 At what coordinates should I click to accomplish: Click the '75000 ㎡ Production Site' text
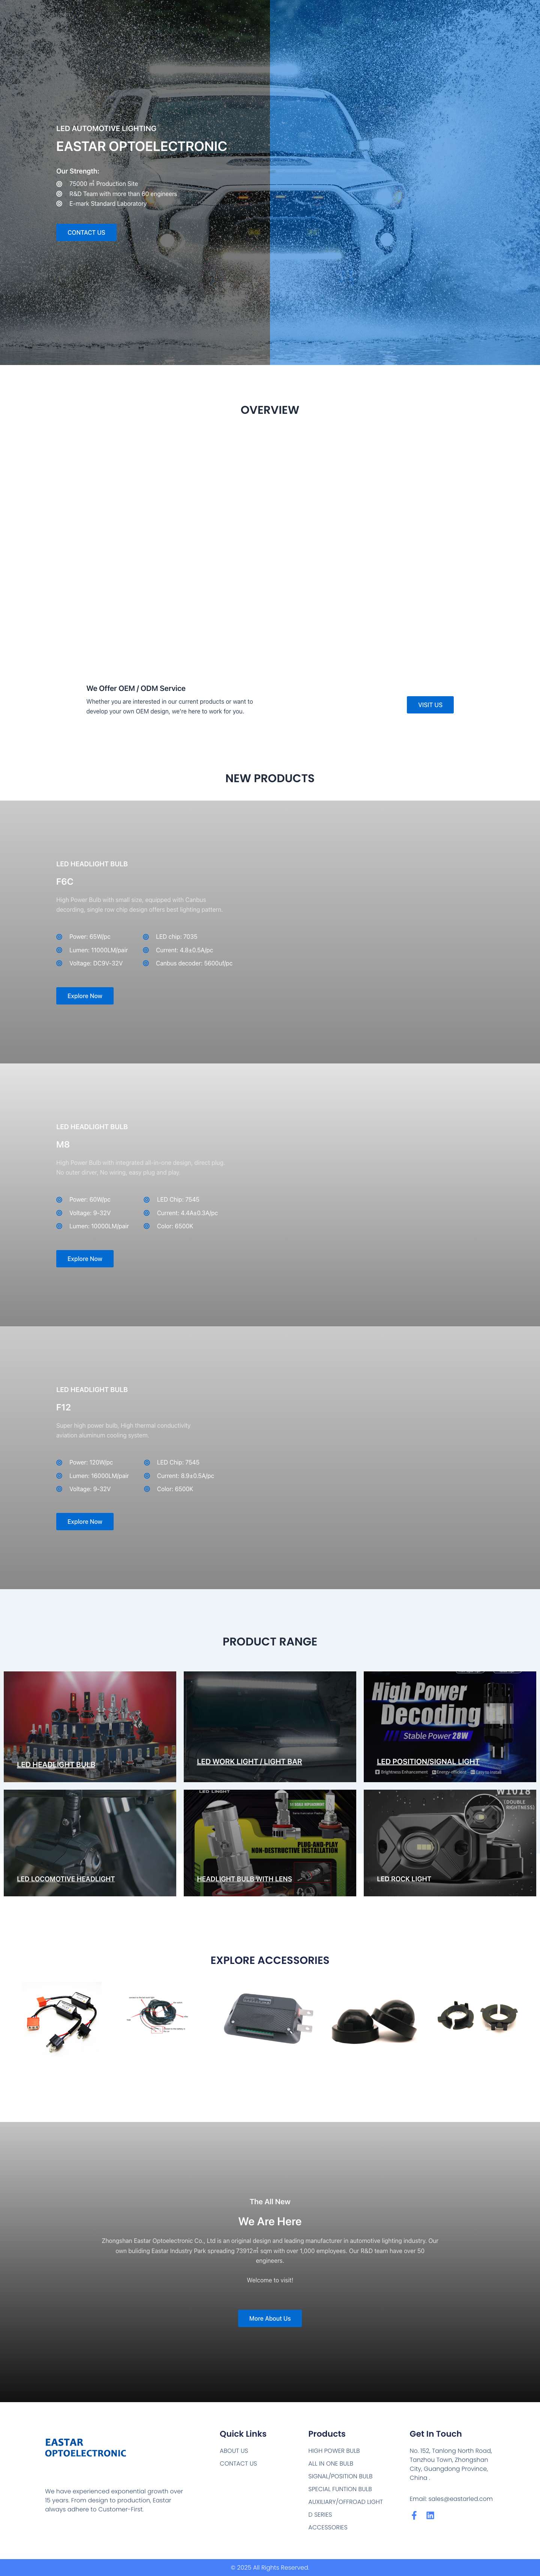[x=104, y=184]
